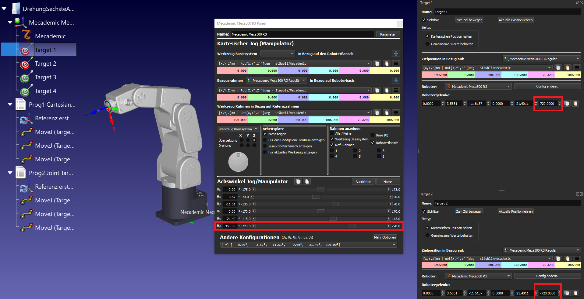Click 'Zum Ziel bewegen' in Target 1 panel
Screen dimensions: 584x299
tap(469, 20)
